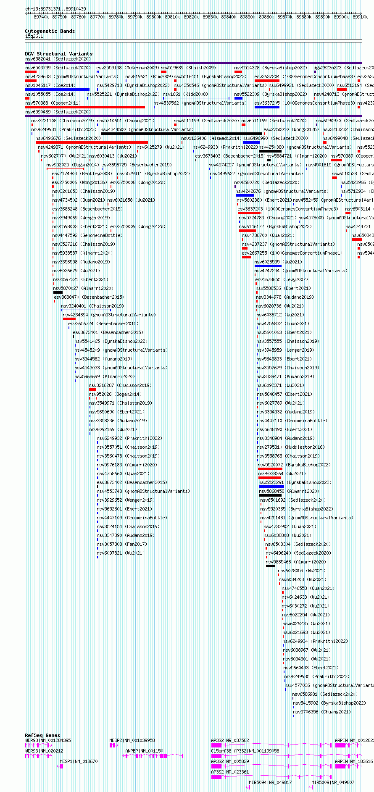Open the nsv5885468 (Almarri2020) label
The height and width of the screenshot is (792, 374).
295,562
